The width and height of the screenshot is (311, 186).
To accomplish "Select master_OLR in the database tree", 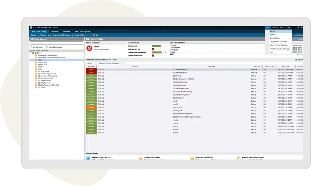I will (42, 62).
